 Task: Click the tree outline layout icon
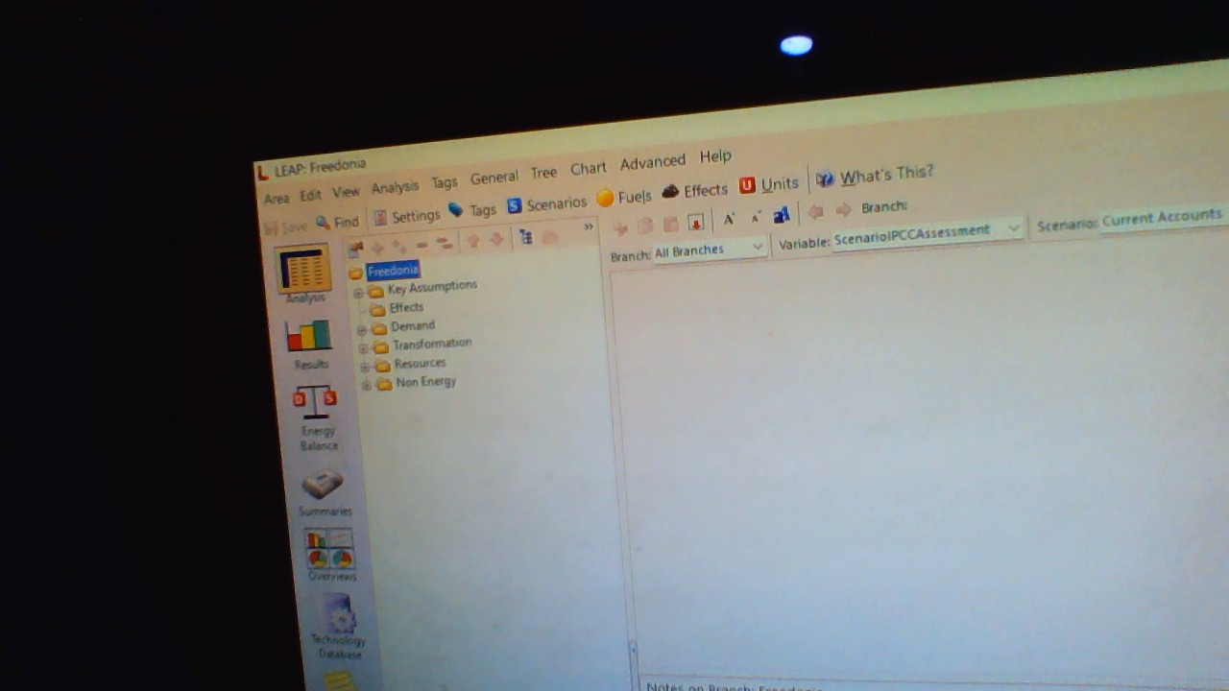point(525,237)
